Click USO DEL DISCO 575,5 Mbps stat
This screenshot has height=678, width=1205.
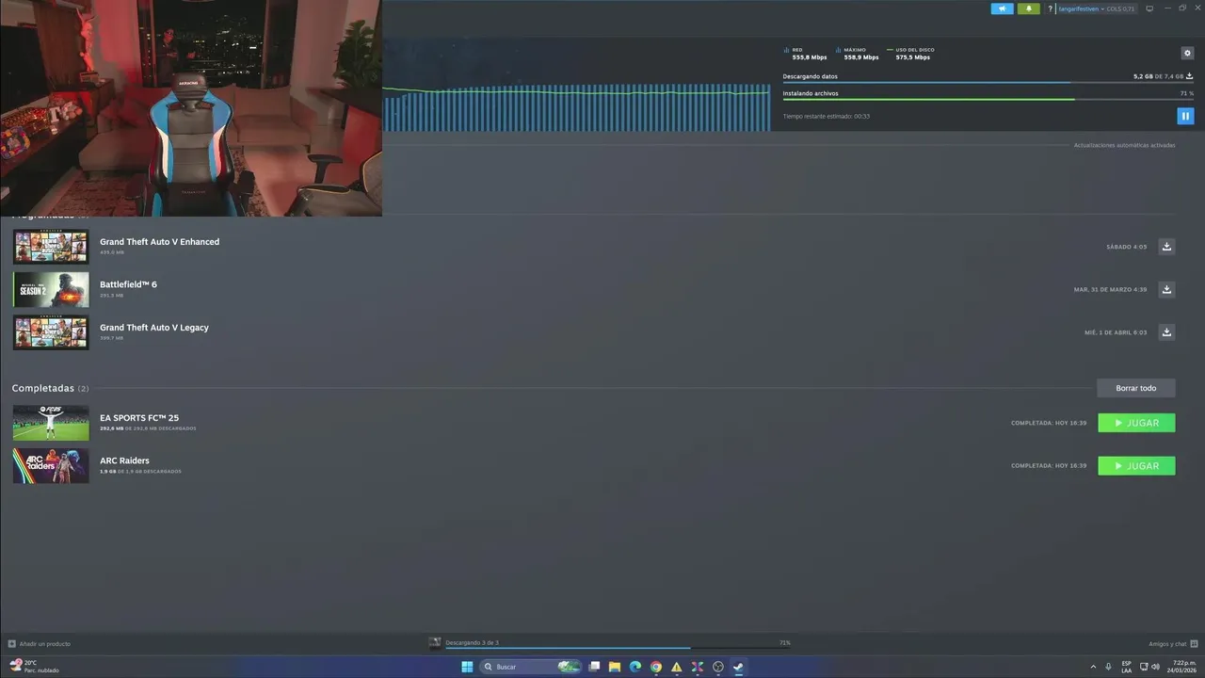tap(911, 54)
